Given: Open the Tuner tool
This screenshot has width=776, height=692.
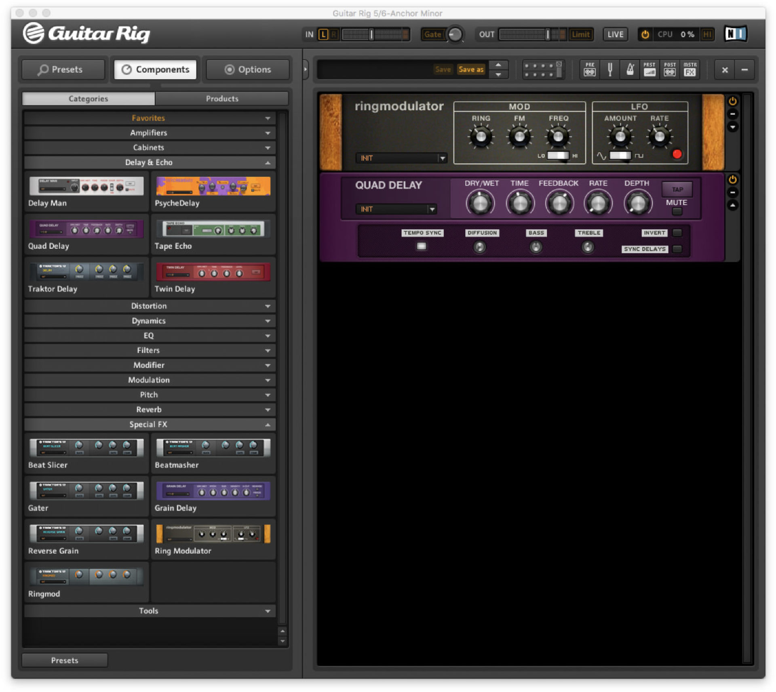Looking at the screenshot, I should 609,69.
